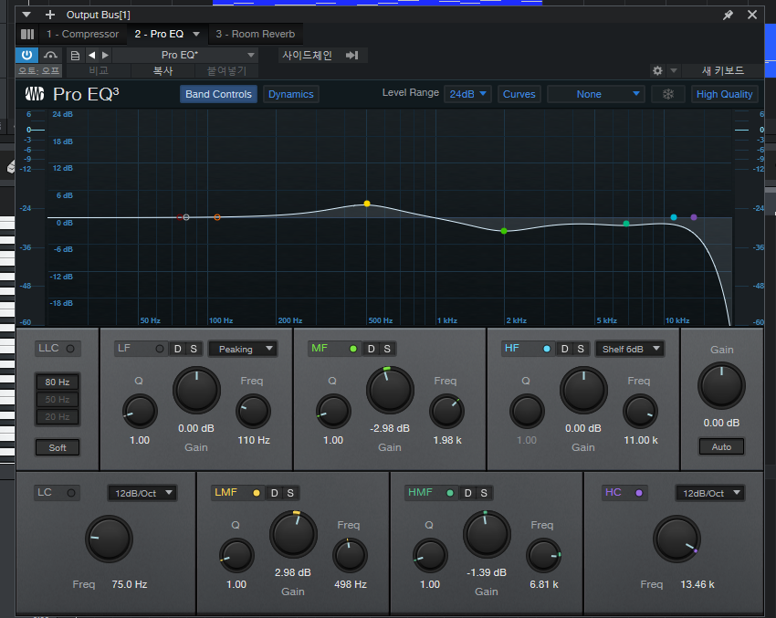The image size is (776, 618).
Task: Disable the HC high cut filter
Action: [639, 493]
